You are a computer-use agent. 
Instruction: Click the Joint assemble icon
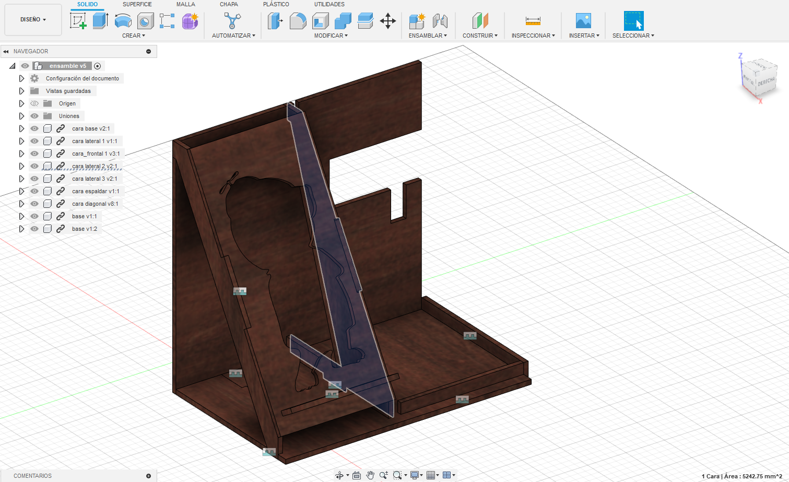(440, 21)
